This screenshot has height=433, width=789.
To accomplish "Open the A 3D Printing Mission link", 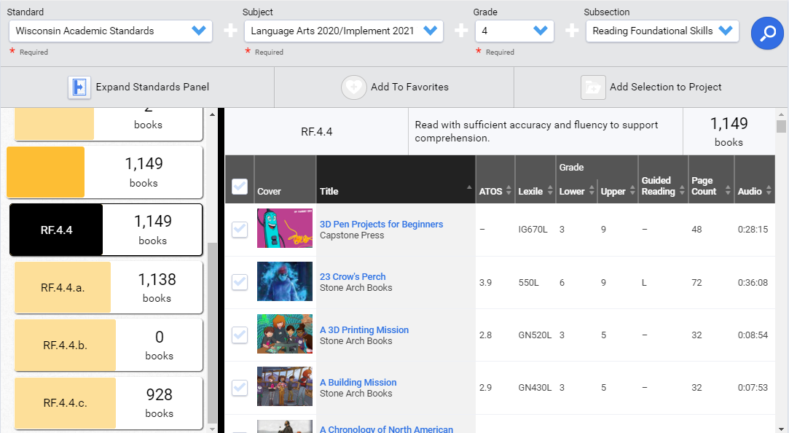I will pos(364,329).
